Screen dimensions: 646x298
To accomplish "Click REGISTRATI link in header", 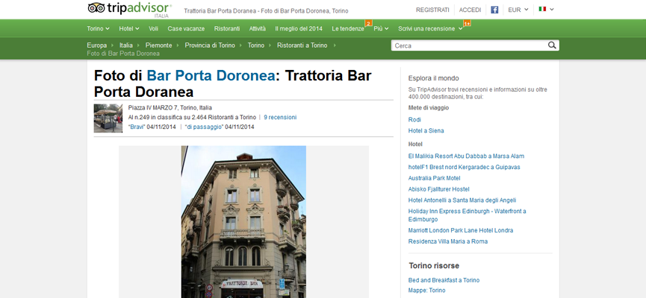I will (432, 10).
